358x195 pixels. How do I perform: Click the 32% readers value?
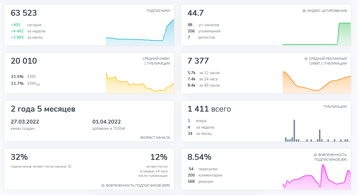[x=19, y=157]
